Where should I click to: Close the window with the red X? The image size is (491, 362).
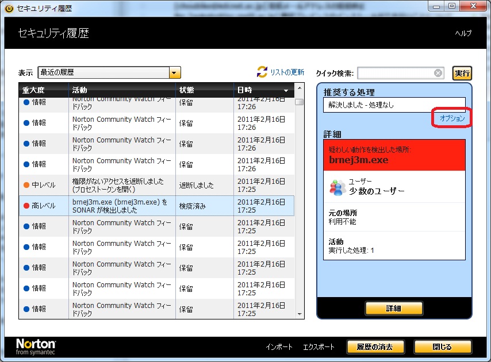(x=474, y=6)
